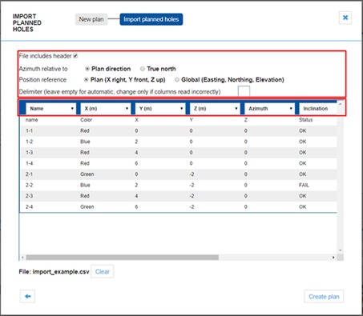Select the row named 2-3
This screenshot has width=363, height=316.
(179, 196)
